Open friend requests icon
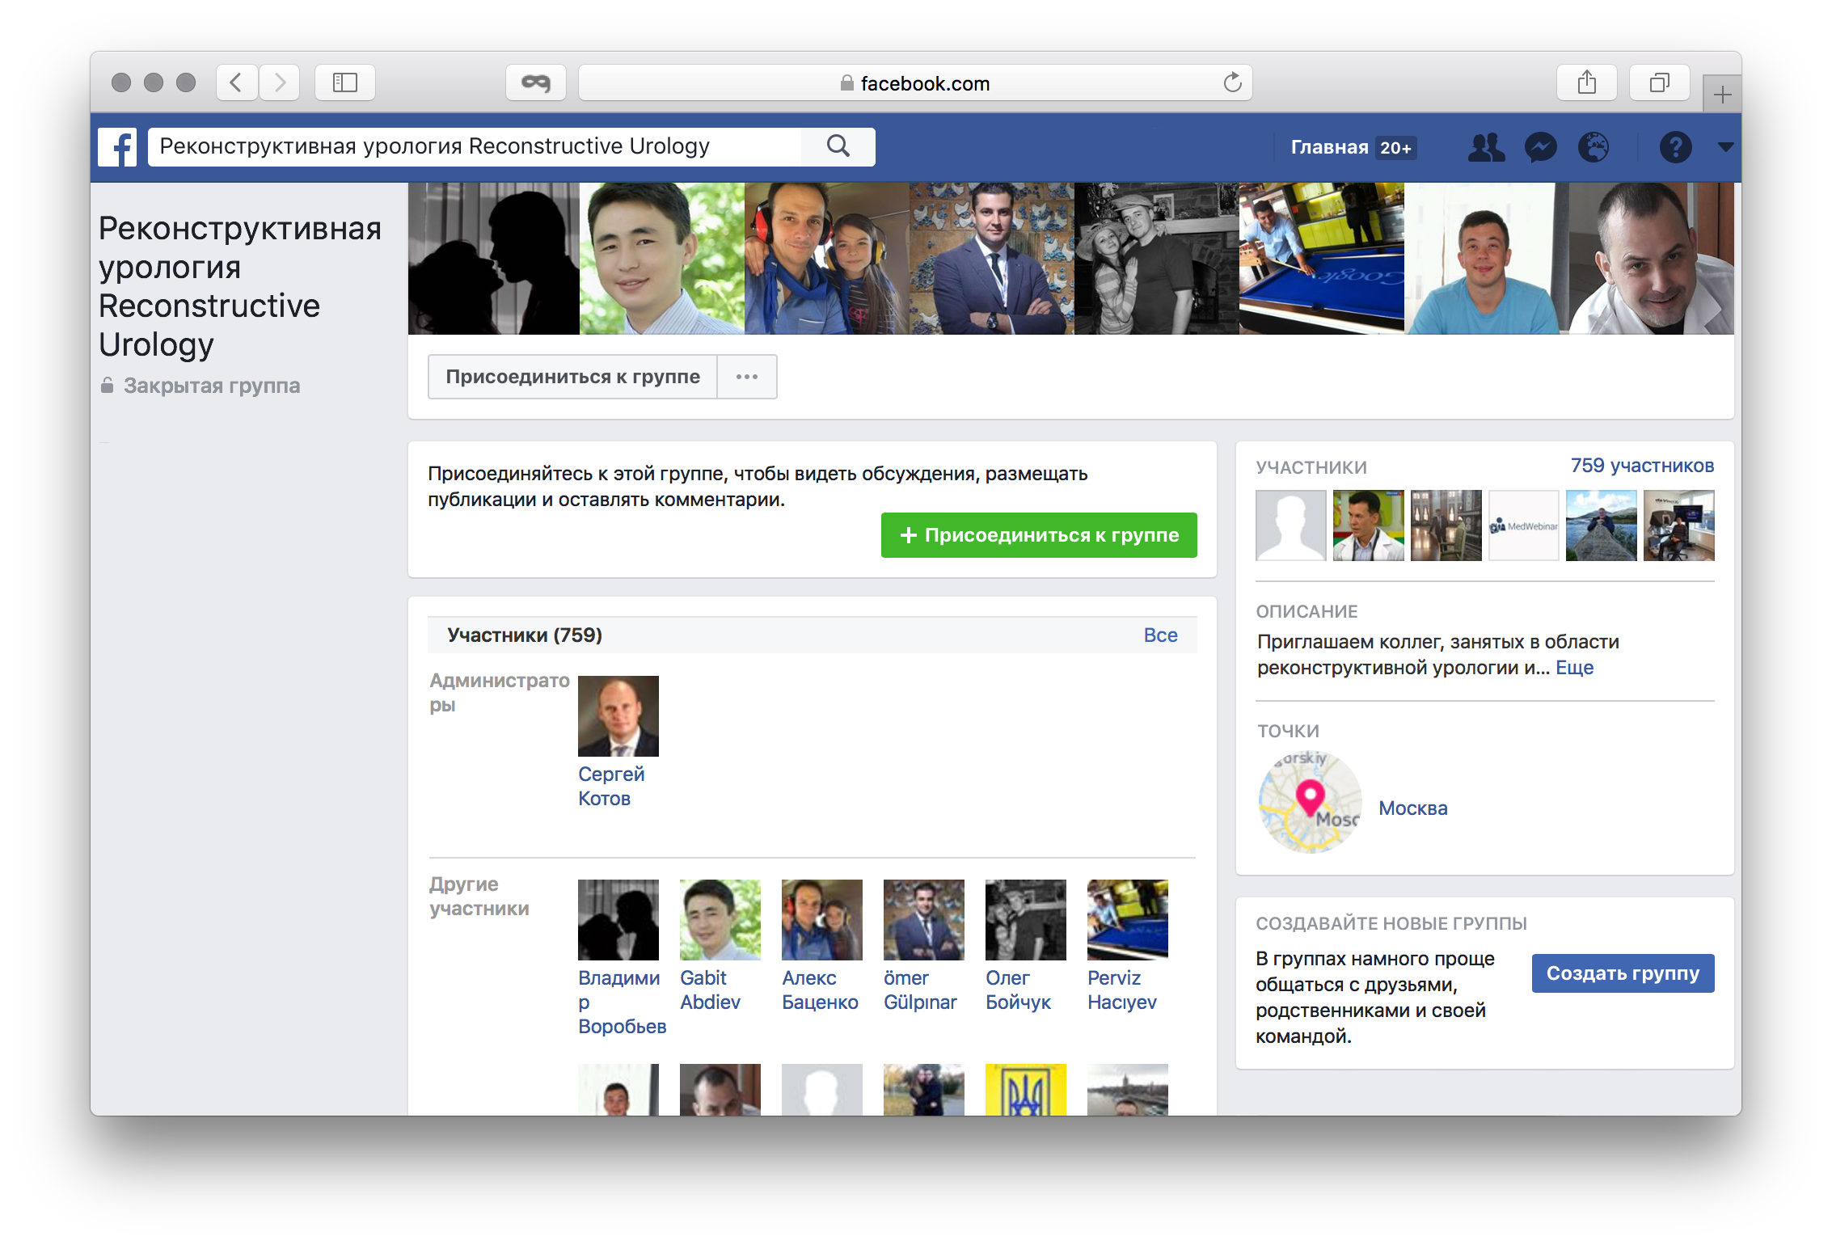 1486,147
